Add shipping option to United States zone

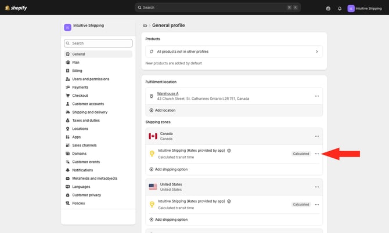pyautogui.click(x=168, y=220)
